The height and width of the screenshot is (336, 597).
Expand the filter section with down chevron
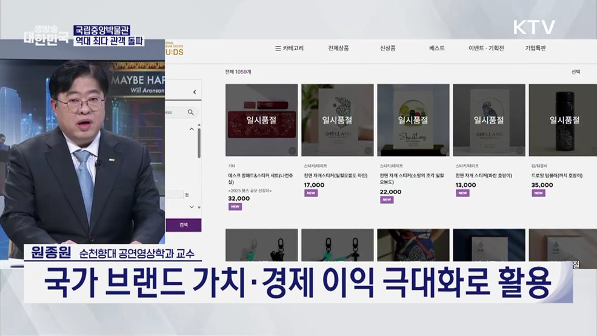pyautogui.click(x=192, y=207)
